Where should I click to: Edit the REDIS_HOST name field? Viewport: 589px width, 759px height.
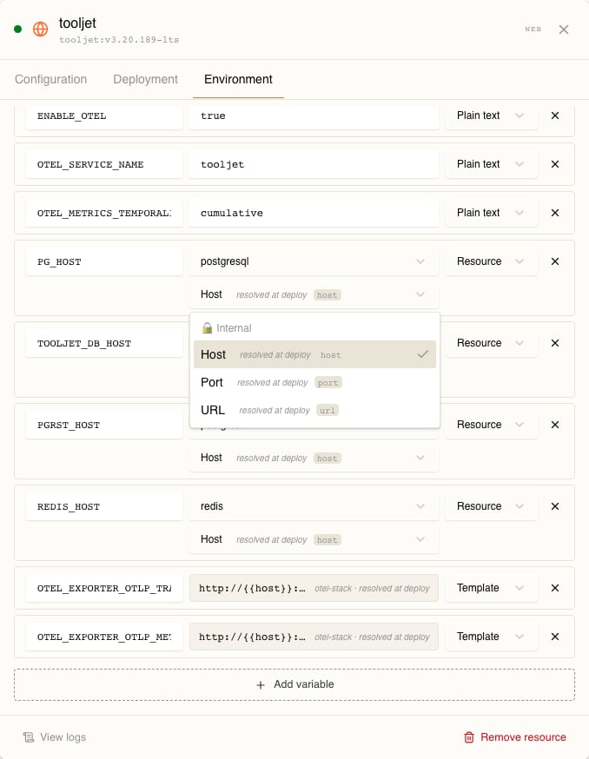pos(104,506)
